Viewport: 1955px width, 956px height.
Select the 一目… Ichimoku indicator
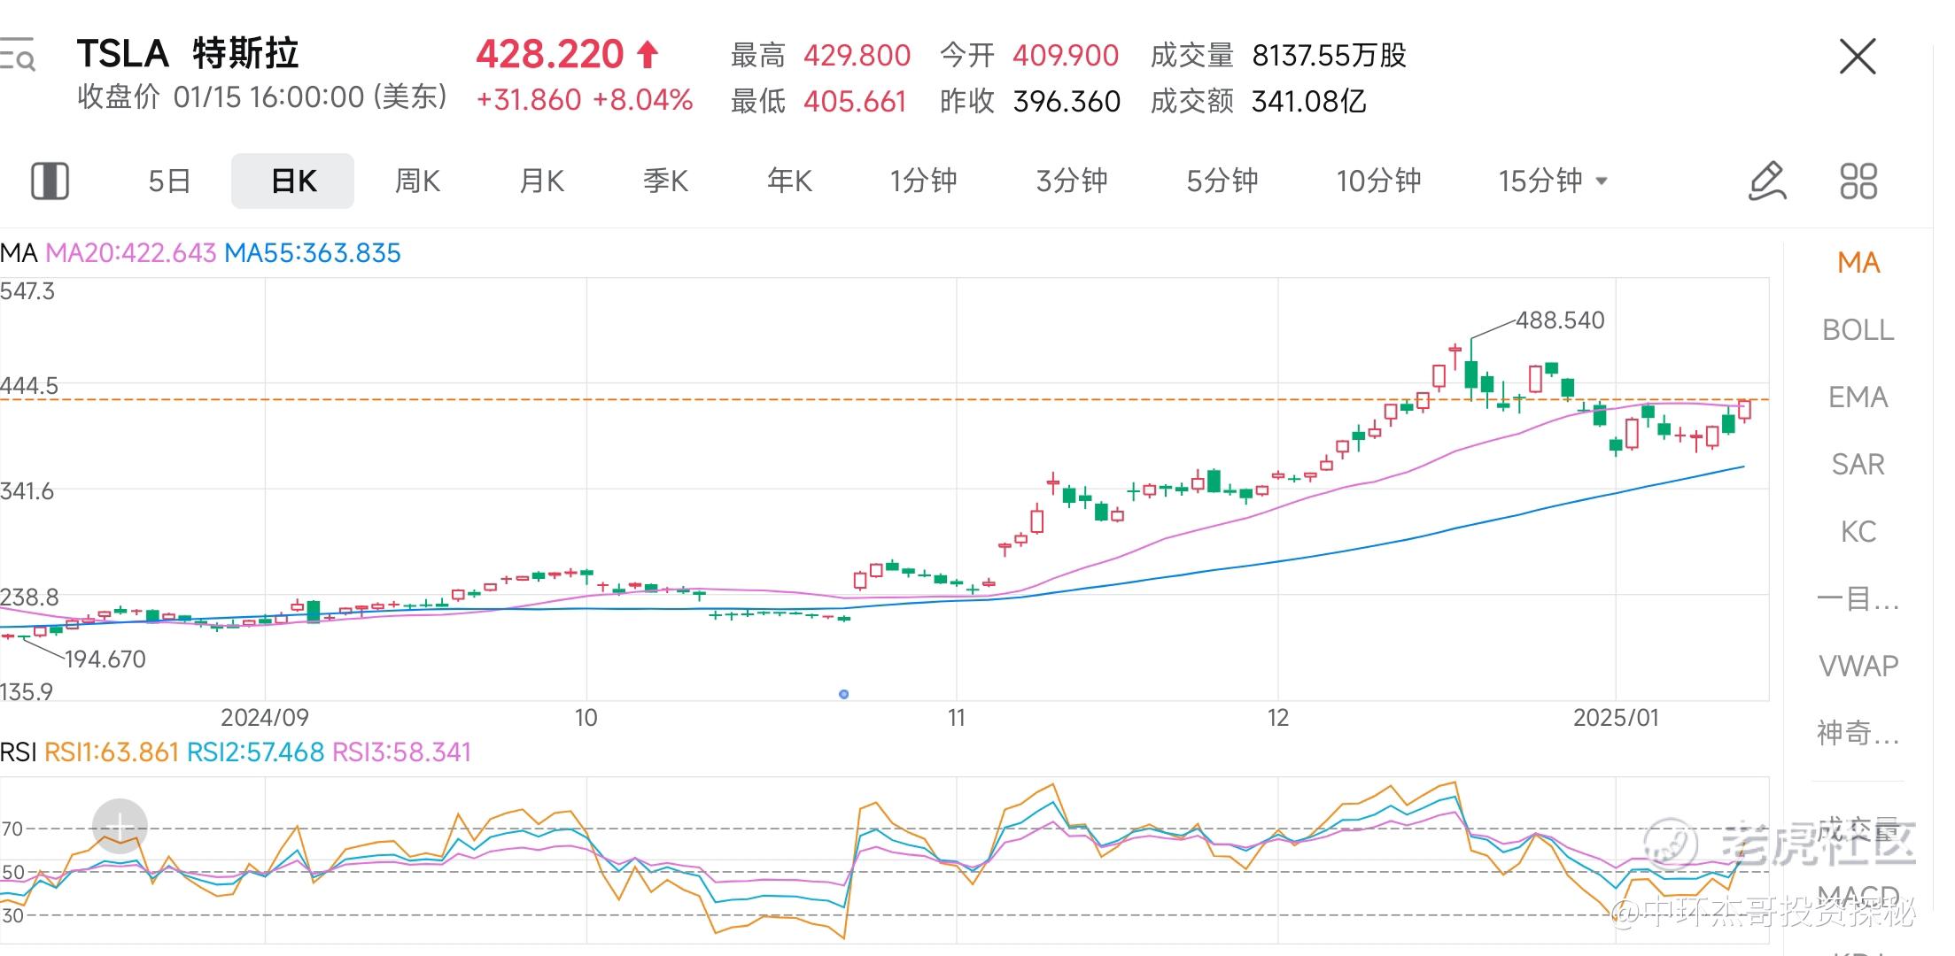(1858, 598)
